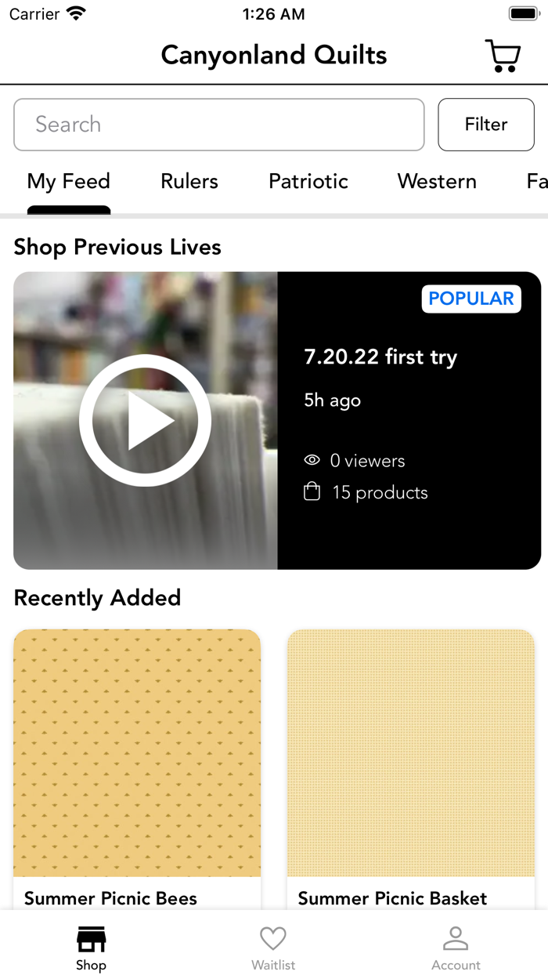This screenshot has height=975, width=548.
Task: Tap the Canyonland Quilts header title
Action: [x=274, y=56]
